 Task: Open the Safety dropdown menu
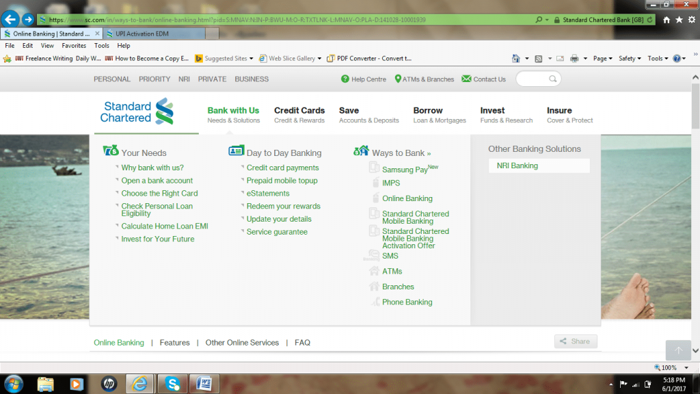pyautogui.click(x=628, y=58)
